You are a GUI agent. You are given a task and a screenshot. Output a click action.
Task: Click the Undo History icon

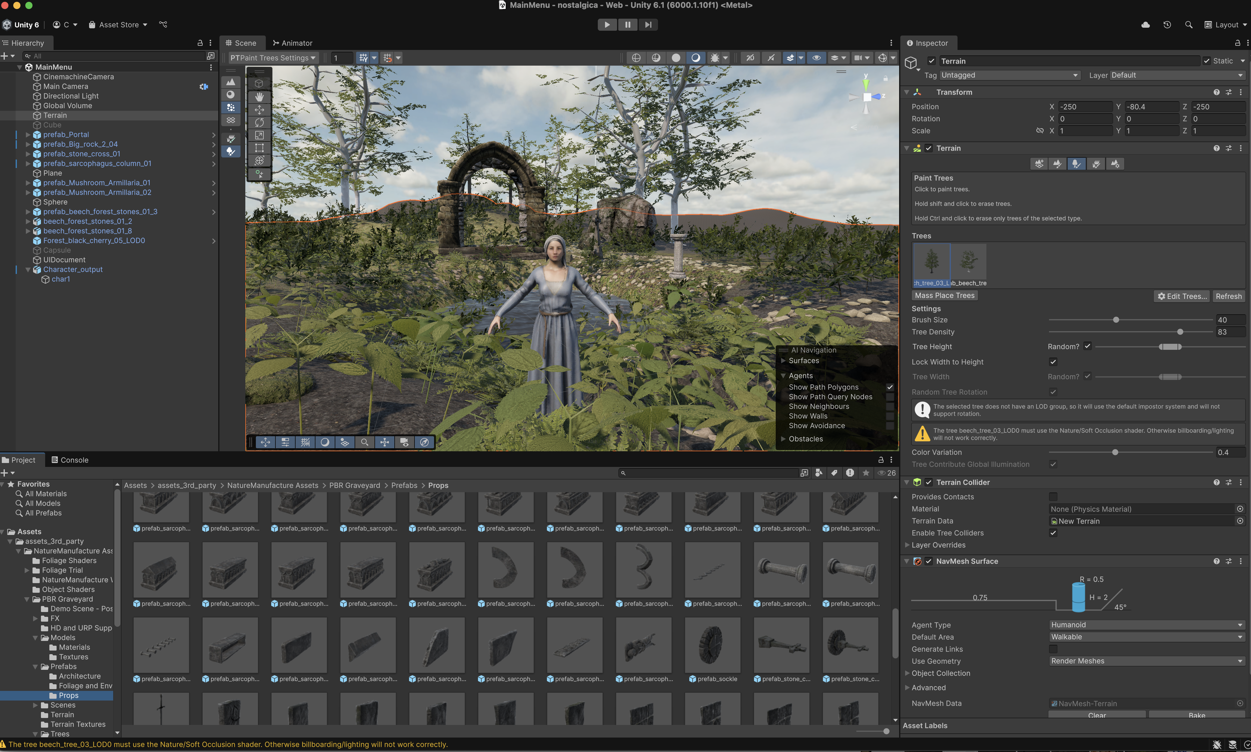1167,24
